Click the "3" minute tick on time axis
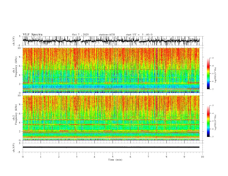228x176 pixels. (77, 157)
